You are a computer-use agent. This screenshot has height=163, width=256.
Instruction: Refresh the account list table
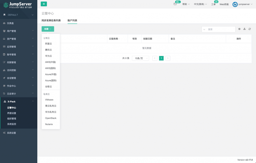250,29
